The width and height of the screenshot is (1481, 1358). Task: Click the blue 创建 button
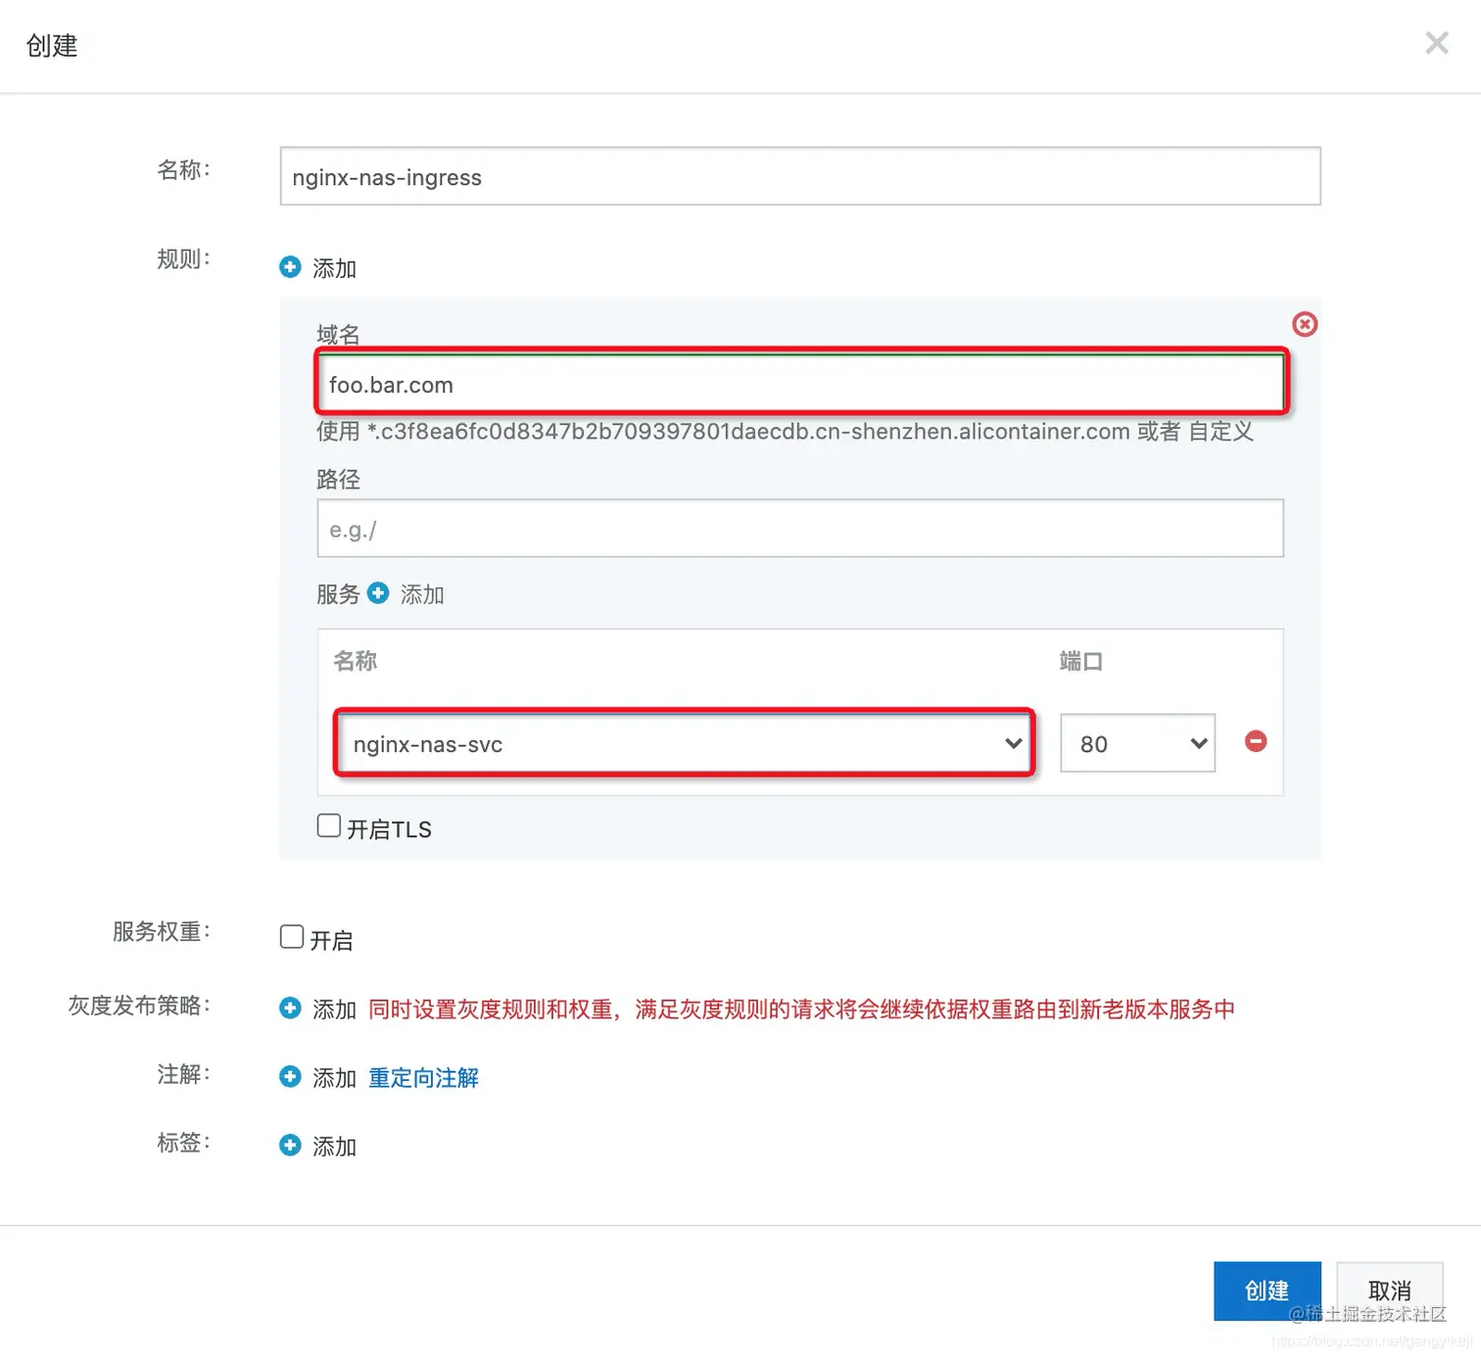click(1266, 1290)
